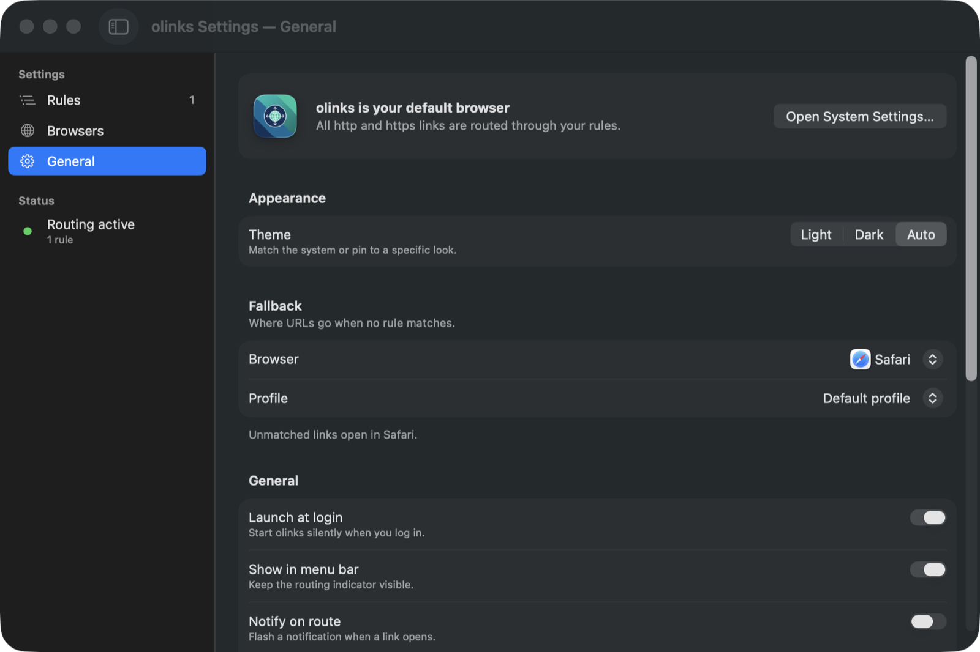
Task: Click the "olinks is your default browser" heading
Action: pos(412,108)
